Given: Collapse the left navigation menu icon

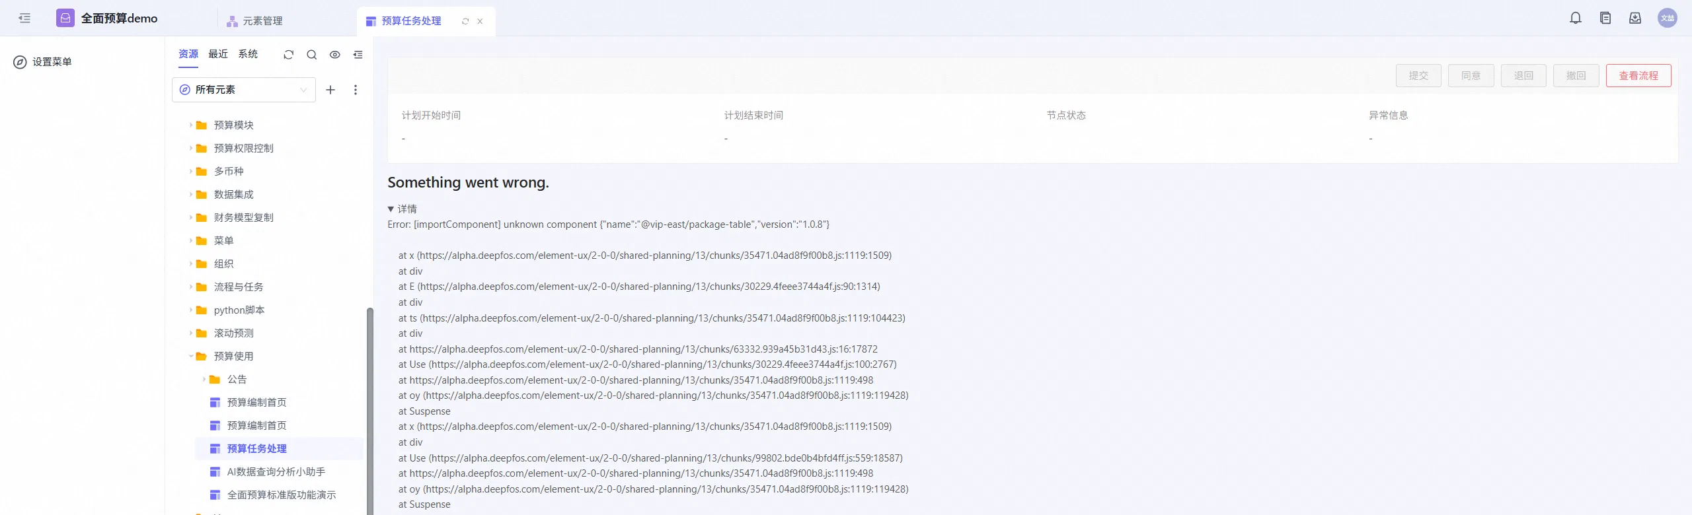Looking at the screenshot, I should tap(24, 18).
